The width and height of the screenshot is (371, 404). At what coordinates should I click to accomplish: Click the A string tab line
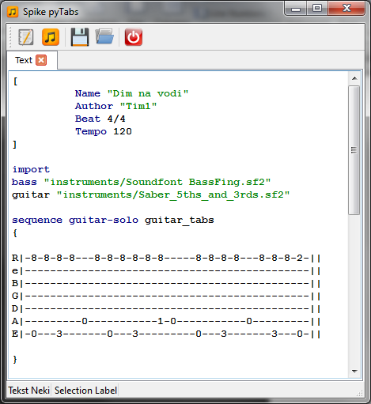[166, 321]
